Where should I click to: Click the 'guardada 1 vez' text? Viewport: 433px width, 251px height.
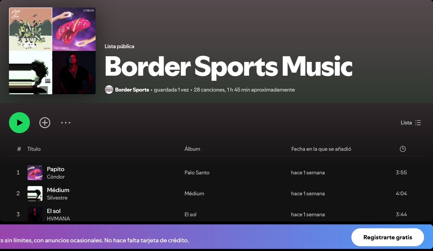click(171, 90)
